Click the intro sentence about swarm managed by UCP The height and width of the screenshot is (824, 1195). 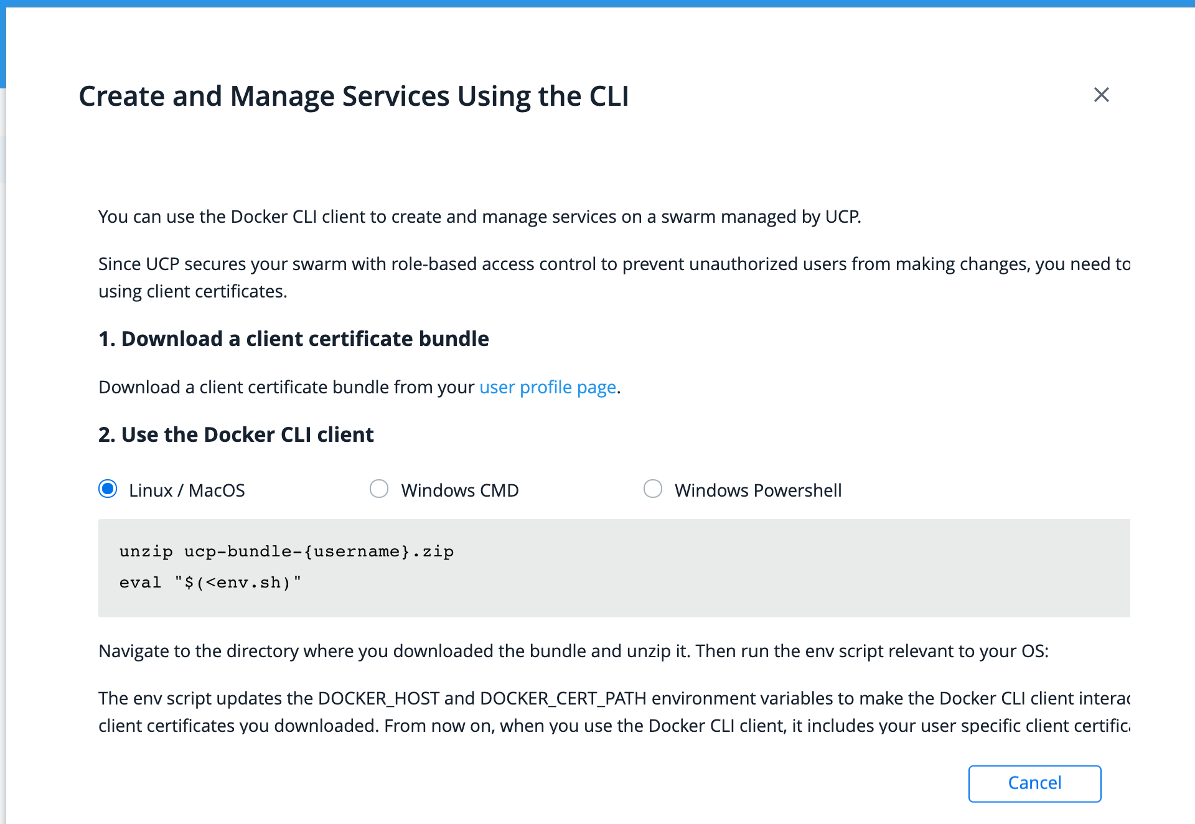tap(479, 217)
